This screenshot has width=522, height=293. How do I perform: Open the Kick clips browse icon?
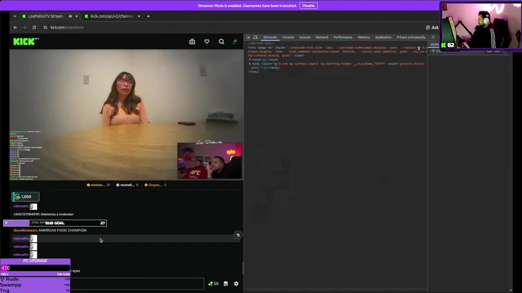coord(192,41)
